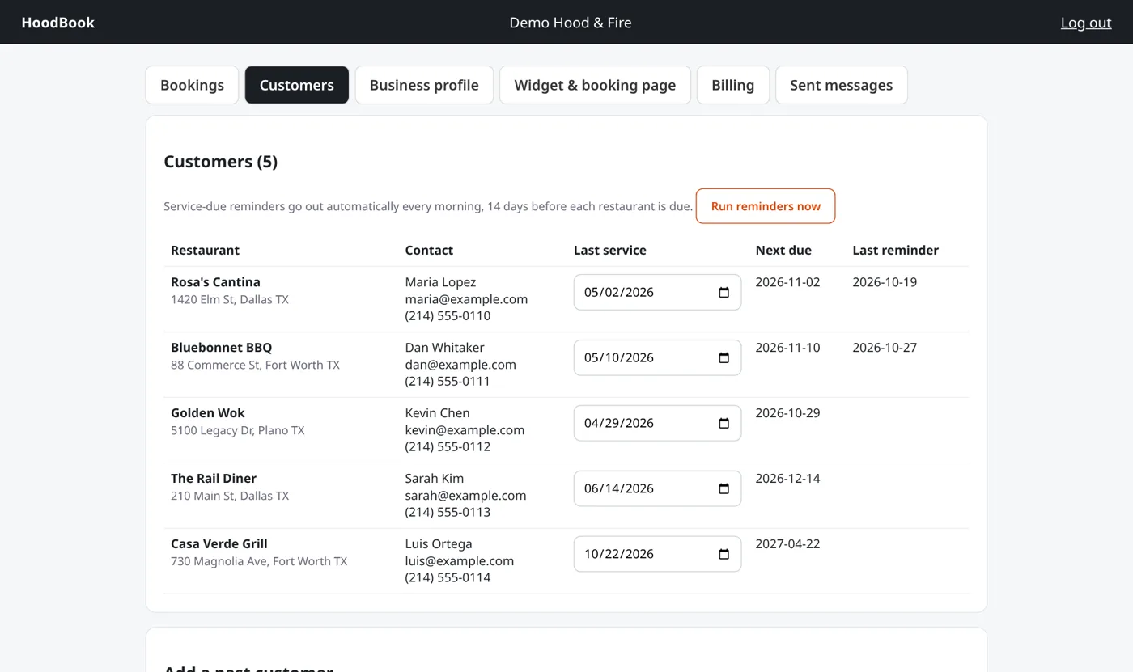Image resolution: width=1133 pixels, height=672 pixels.
Task: Click next due date 2026-11-02
Action: [x=787, y=282]
